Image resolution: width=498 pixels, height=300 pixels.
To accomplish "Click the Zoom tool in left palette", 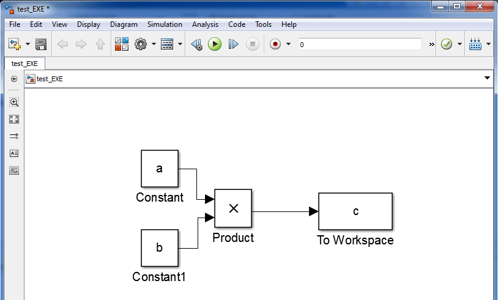I will tap(14, 102).
